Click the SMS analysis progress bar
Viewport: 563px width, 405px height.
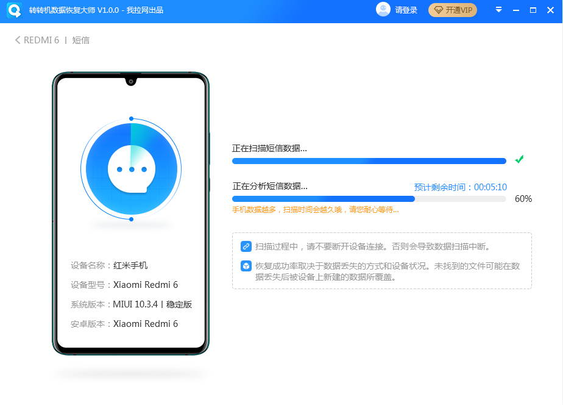click(x=369, y=199)
